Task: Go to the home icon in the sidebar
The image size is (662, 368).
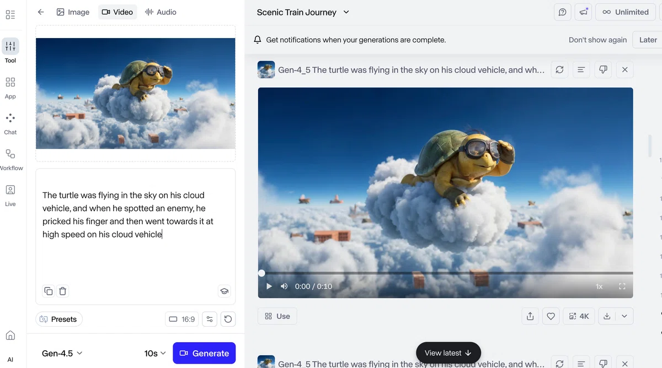Action: 10,335
